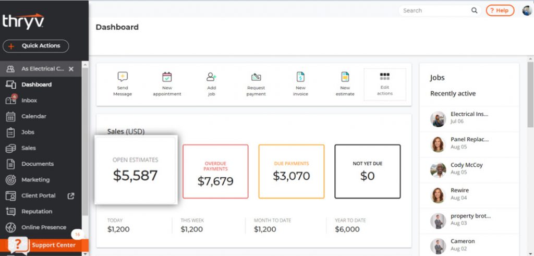Select the Request payment icon
The image size is (534, 256).
tap(256, 77)
